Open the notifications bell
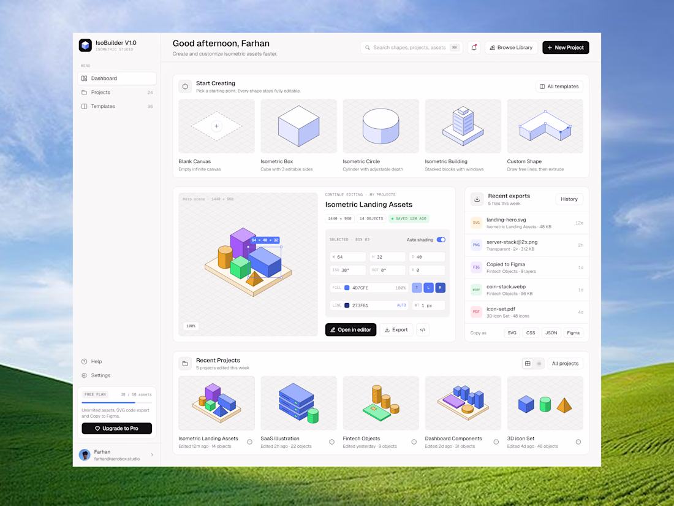 pos(474,47)
